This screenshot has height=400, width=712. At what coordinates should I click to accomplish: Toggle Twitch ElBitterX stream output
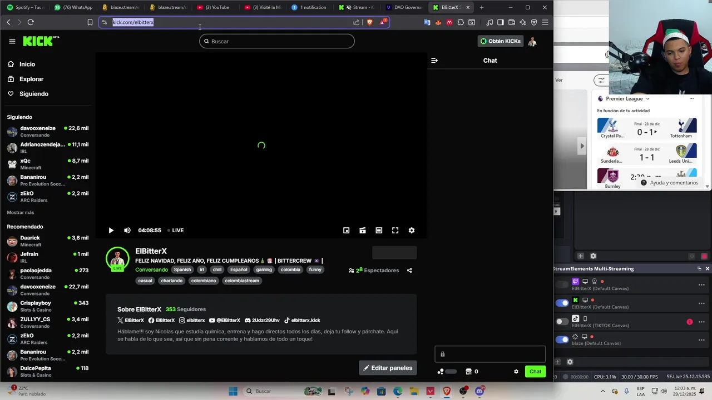[x=562, y=284]
